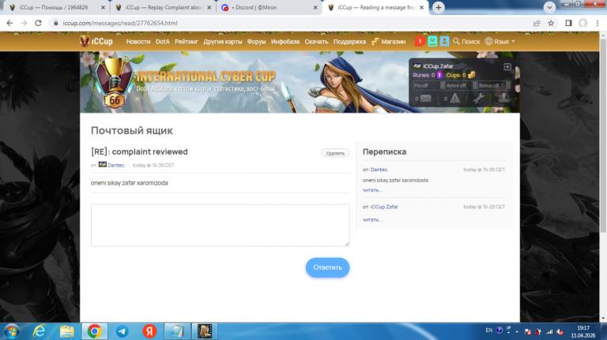607x340 pixels.
Task: Click in the reply message text area
Action: pyautogui.click(x=221, y=226)
